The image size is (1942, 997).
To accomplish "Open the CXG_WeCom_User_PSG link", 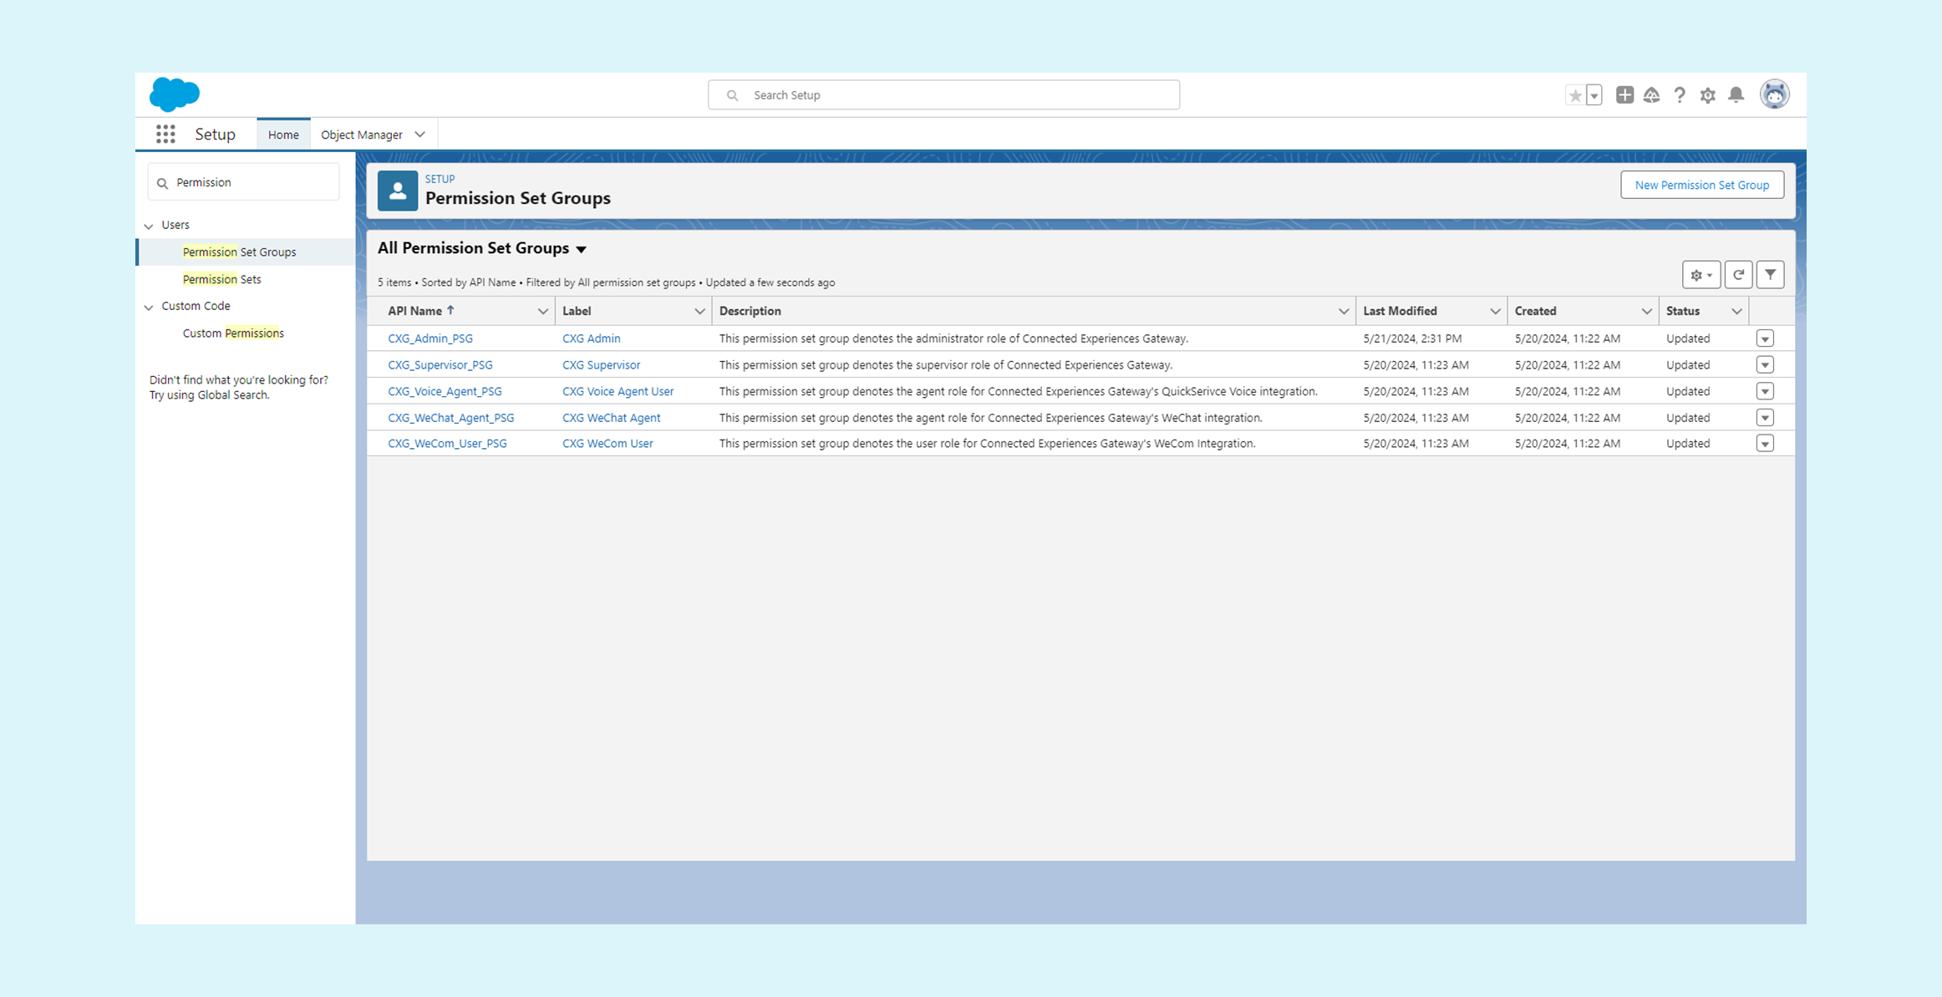I will (x=447, y=444).
